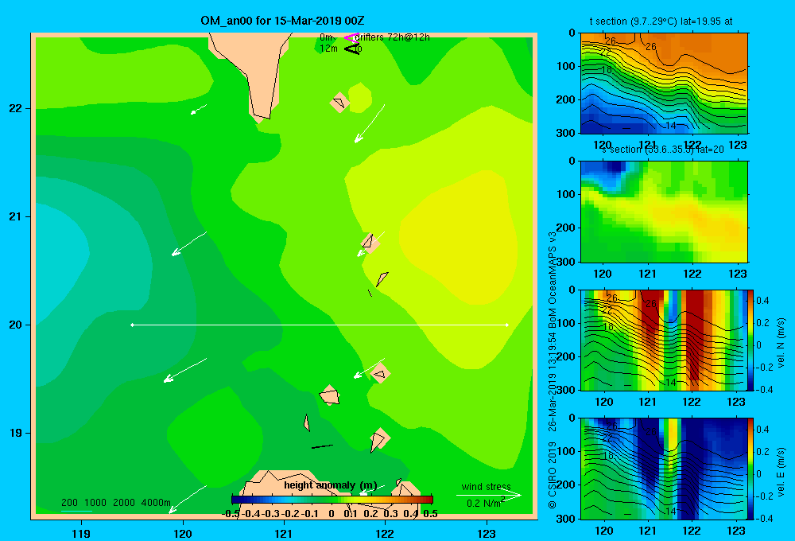Click the 'drifters 72h@12h' legend text
This screenshot has width=795, height=541.
tap(392, 37)
